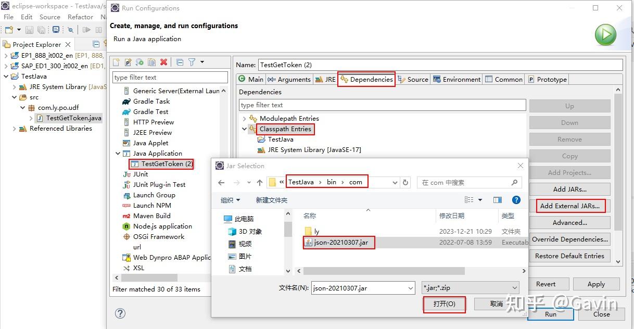Viewport: 634px width, 329px height.
Task: Click the help question mark in Jar Selection
Action: pyautogui.click(x=515, y=199)
